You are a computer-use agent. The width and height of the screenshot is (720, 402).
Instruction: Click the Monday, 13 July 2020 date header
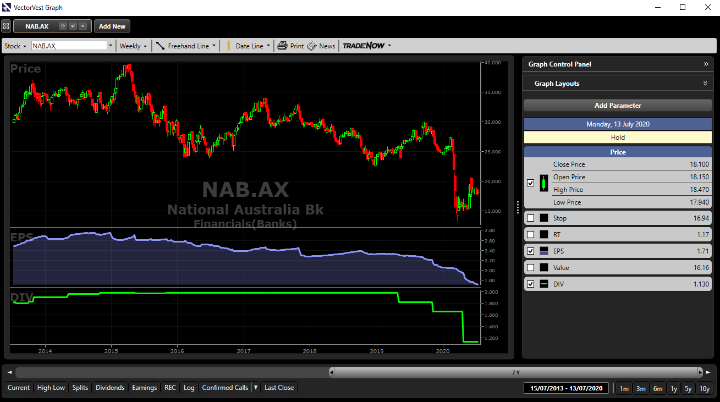tap(618, 124)
